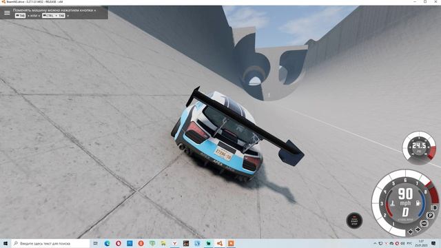Click the fuel pump icon in gauge

pos(418,203)
